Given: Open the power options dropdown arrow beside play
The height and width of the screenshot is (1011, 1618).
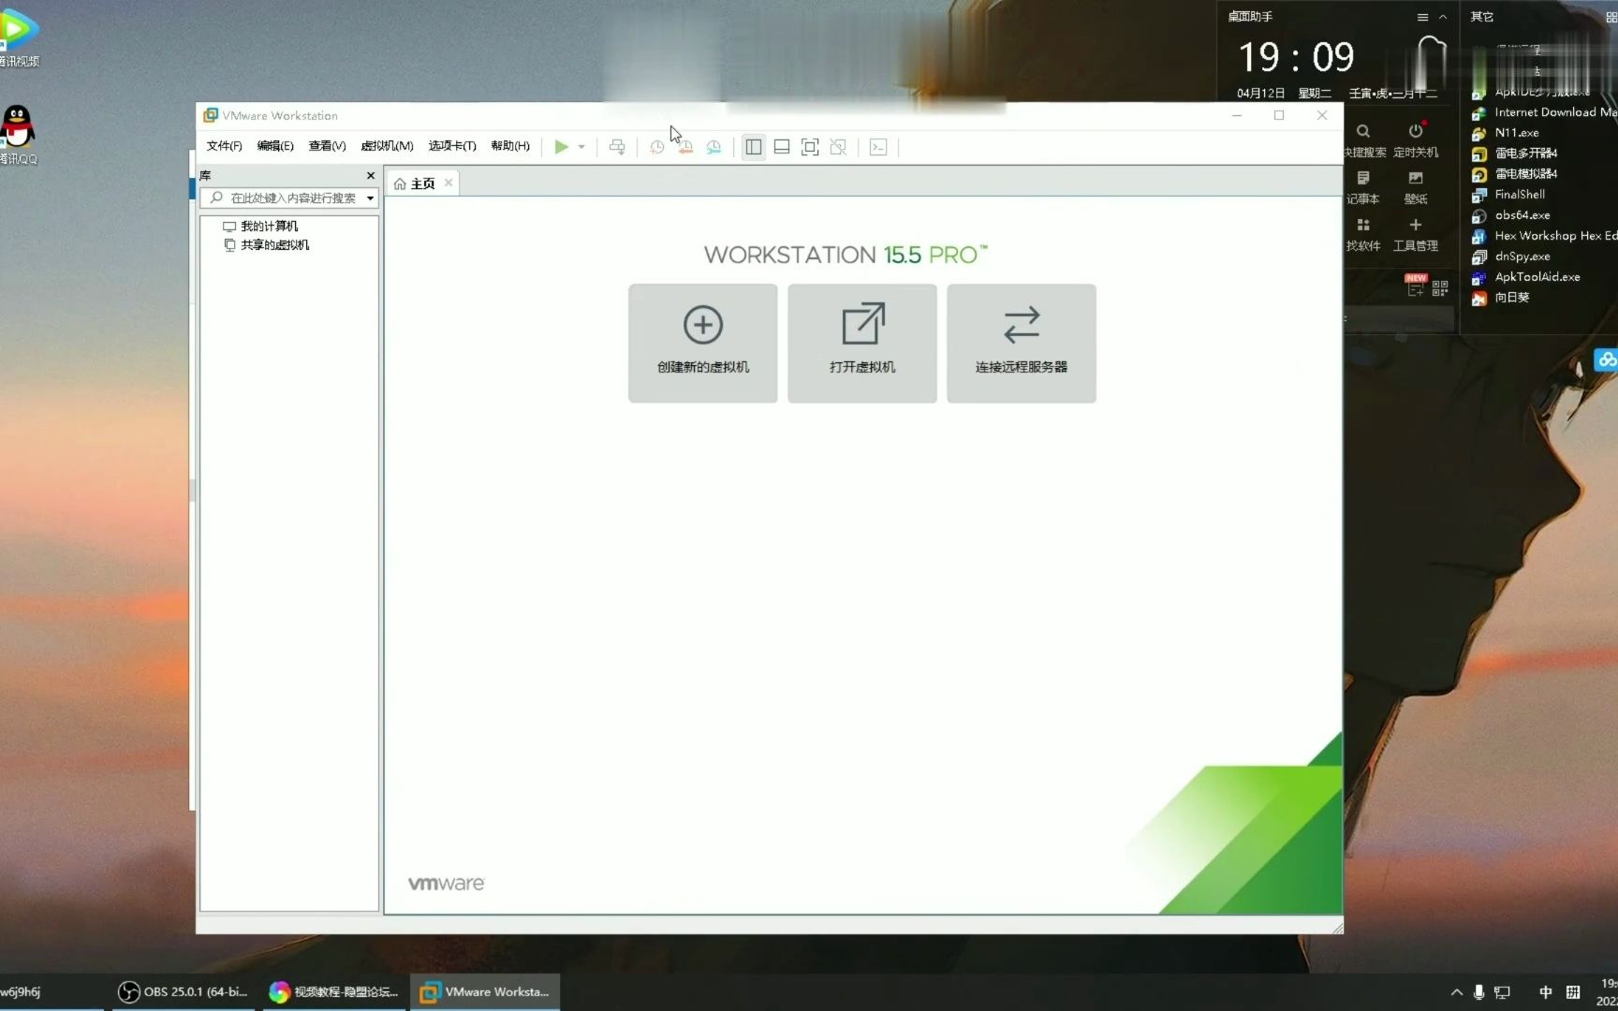Looking at the screenshot, I should coord(581,147).
